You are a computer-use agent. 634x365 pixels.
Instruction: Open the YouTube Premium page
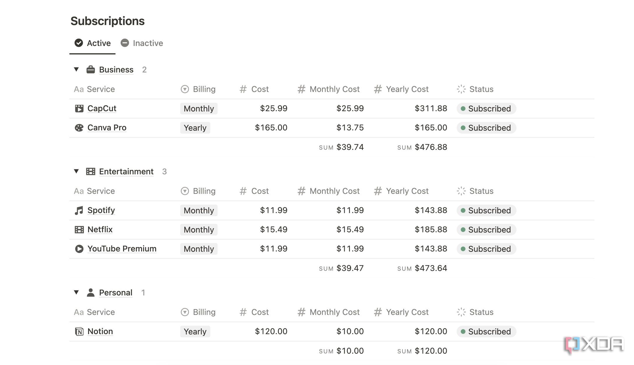point(122,249)
